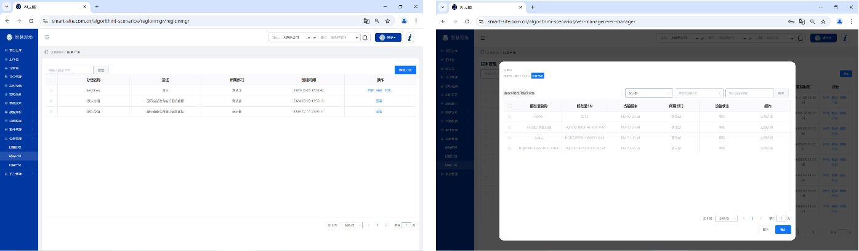Check the first row checkbox in the group table
This screenshot has width=859, height=251.
[x=51, y=90]
